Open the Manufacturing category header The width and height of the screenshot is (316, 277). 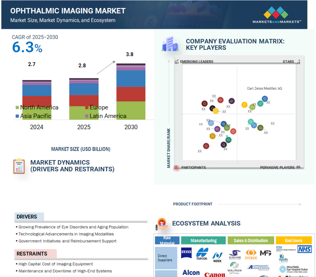203,240
